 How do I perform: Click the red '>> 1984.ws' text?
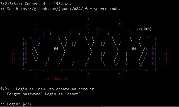click(x=56, y=79)
